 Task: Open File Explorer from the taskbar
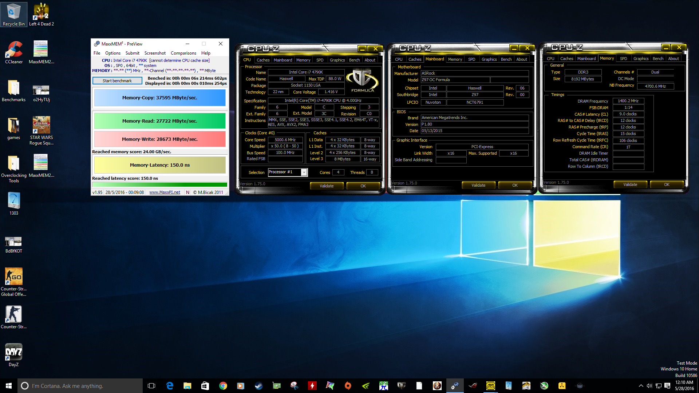(187, 386)
